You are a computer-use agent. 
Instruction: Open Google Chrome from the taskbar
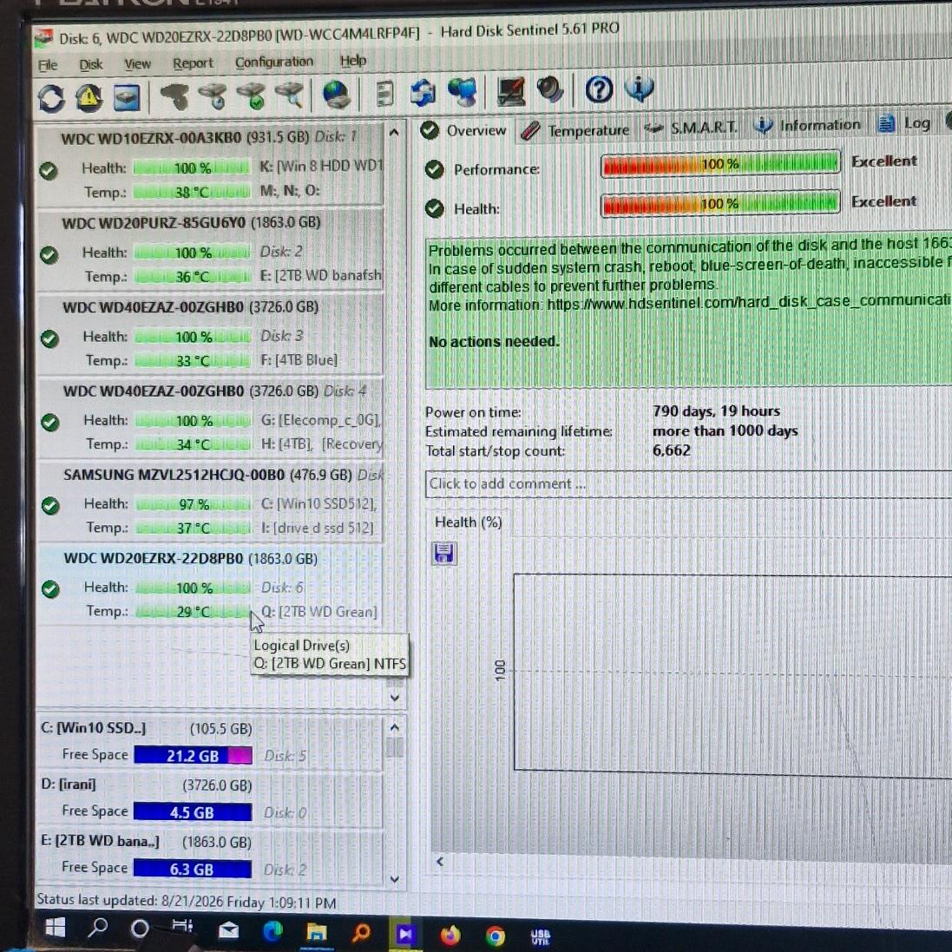(495, 936)
